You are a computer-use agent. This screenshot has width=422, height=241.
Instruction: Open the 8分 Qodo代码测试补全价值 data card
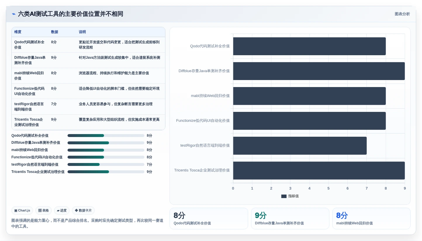coord(209,219)
